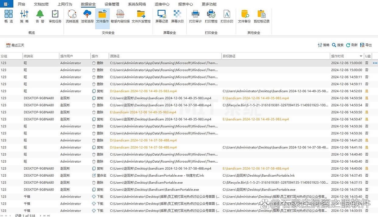Image resolution: width=378 pixels, height=217 pixels.
Task: Sort by the 操作时间 column sort arrow
Action: pyautogui.click(x=361, y=56)
